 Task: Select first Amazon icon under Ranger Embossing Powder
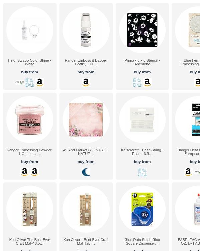click(24, 172)
